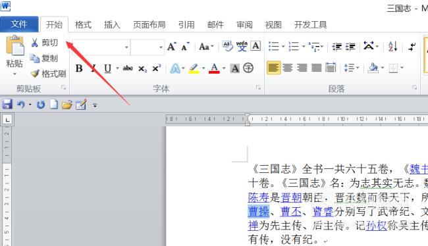Image resolution: width=428 pixels, height=246 pixels.
Task: Save document with quick access disk icon
Action: pyautogui.click(x=7, y=105)
